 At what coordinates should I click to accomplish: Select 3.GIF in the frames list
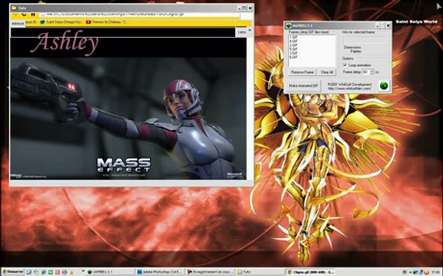point(293,53)
